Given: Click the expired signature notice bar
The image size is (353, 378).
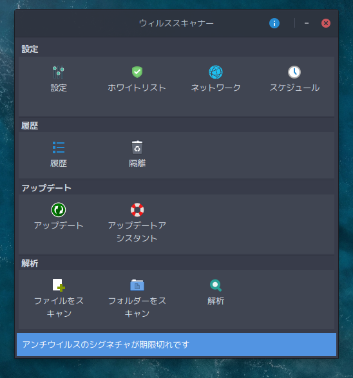Looking at the screenshot, I should pyautogui.click(x=176, y=345).
